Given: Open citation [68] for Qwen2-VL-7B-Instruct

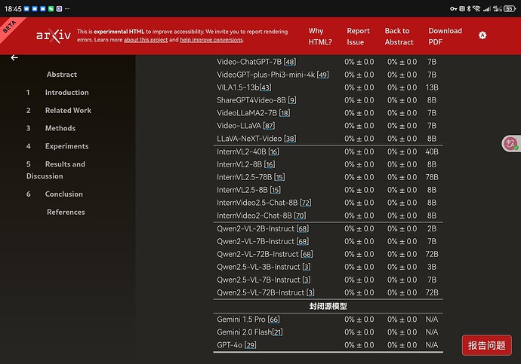Looking at the screenshot, I should tap(302, 241).
